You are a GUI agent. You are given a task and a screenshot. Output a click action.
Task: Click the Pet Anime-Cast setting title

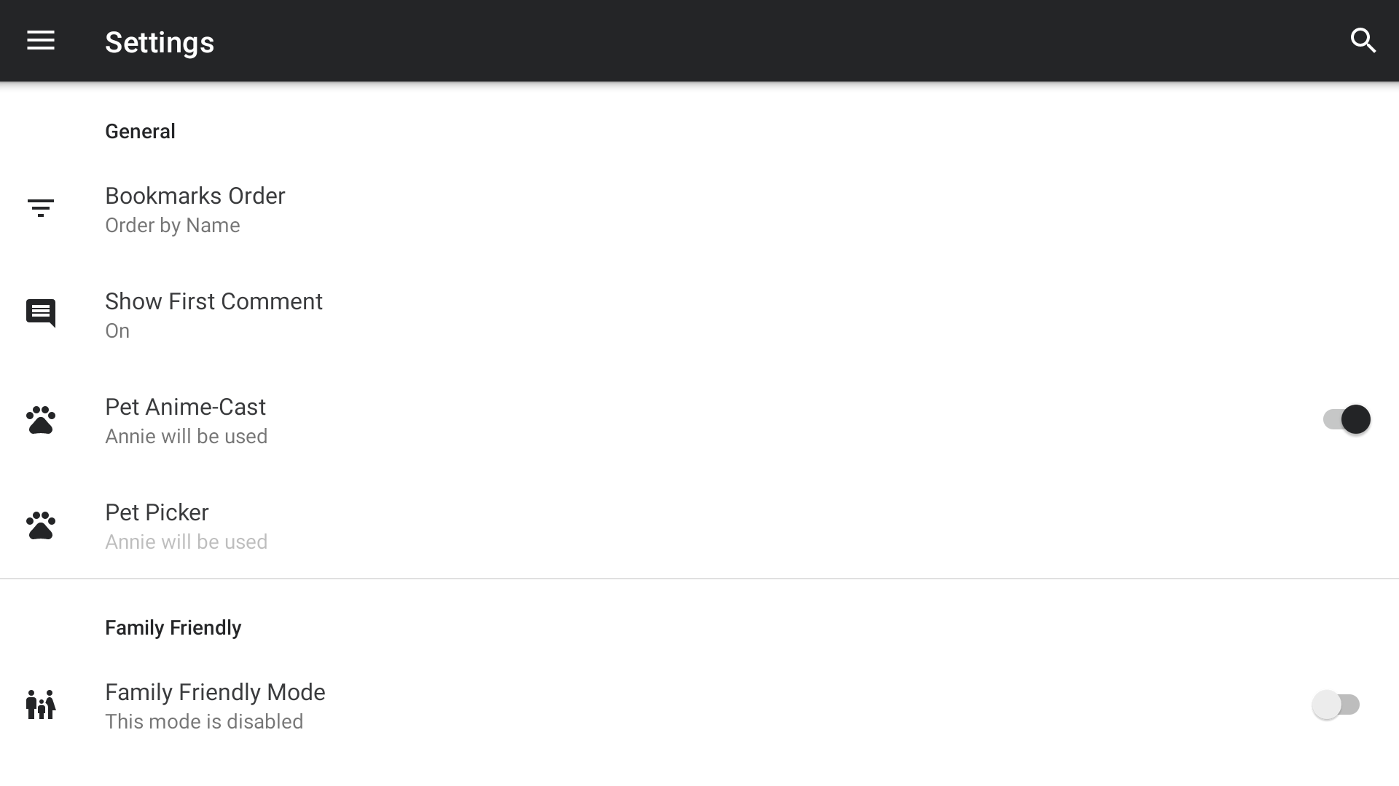coord(185,408)
